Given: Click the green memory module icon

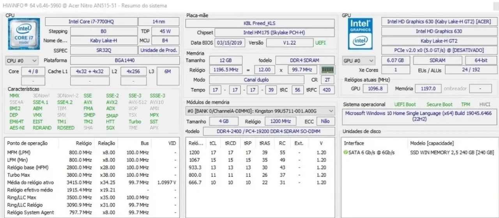Looking at the screenshot, I should (327, 70).
